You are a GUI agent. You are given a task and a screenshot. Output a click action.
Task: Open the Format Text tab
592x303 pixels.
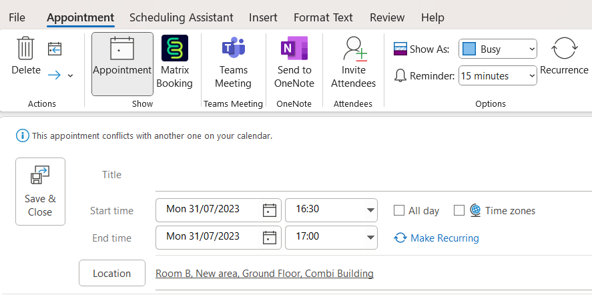[x=323, y=17]
